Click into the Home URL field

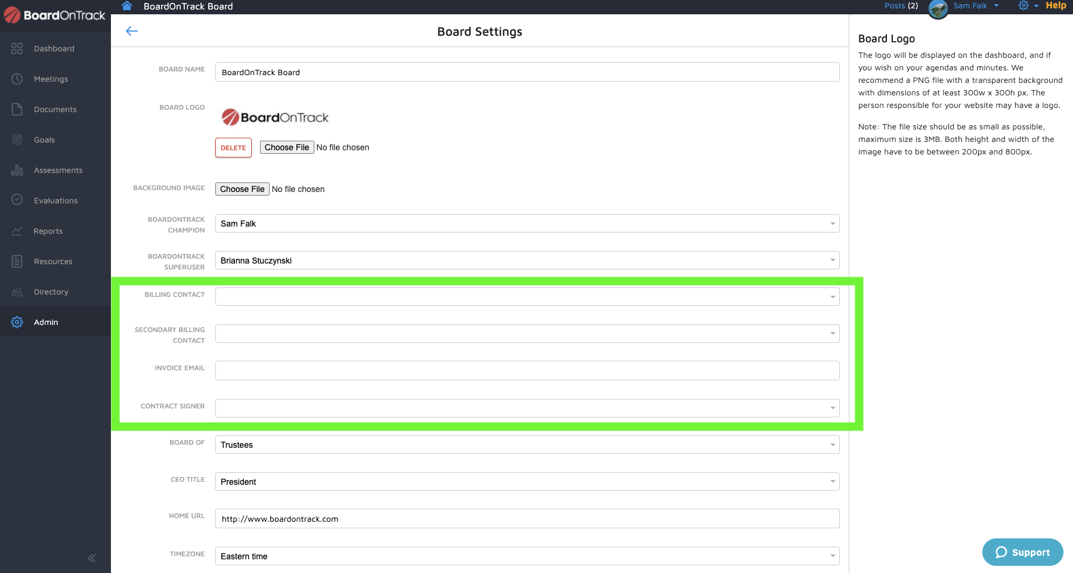[x=527, y=519]
